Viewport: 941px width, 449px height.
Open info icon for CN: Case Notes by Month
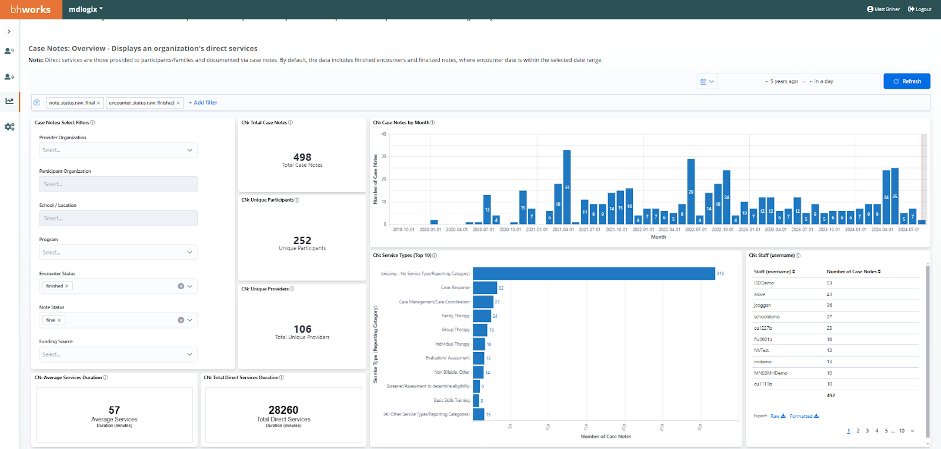click(x=433, y=123)
